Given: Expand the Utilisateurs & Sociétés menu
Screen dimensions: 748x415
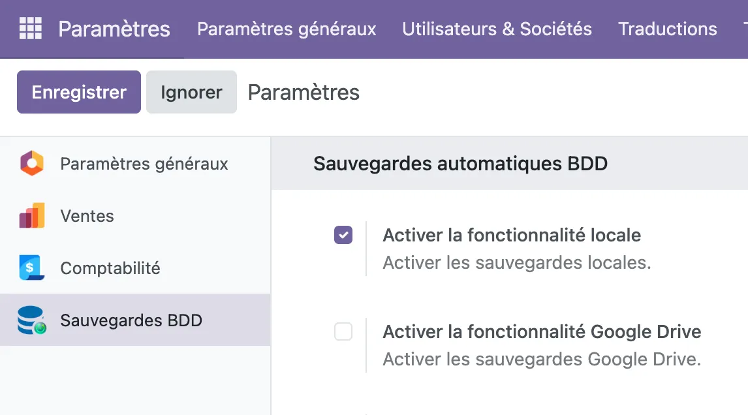Looking at the screenshot, I should tap(497, 29).
